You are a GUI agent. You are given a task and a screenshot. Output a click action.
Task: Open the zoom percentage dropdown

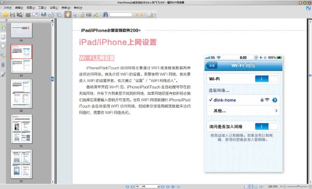click(x=281, y=186)
